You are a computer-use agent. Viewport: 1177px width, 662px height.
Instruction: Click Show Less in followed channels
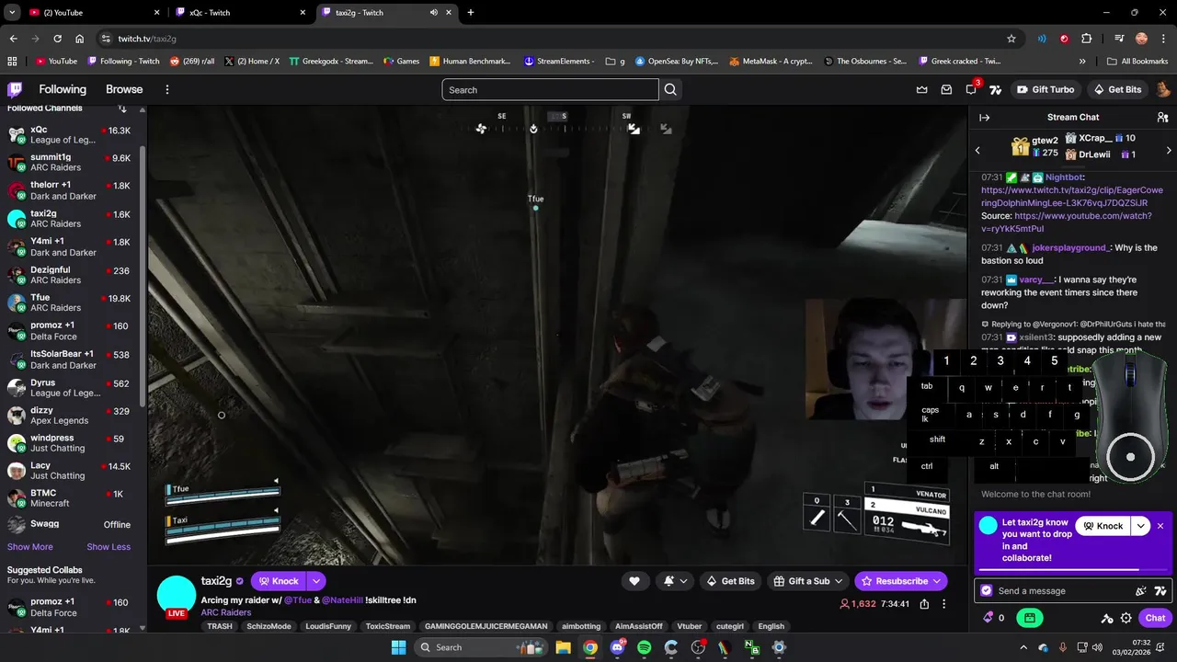[x=109, y=547]
